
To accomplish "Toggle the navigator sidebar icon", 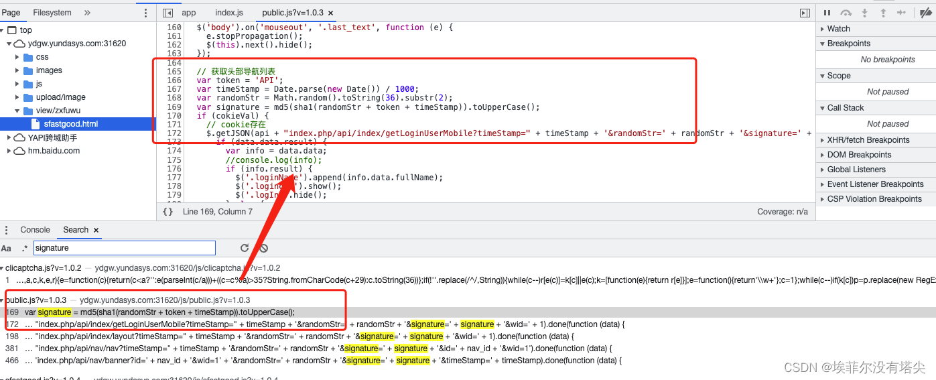I will 168,13.
